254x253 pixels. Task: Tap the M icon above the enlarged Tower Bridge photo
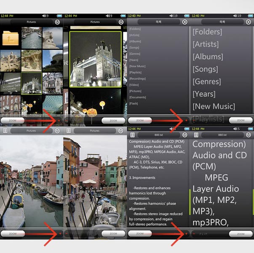coord(120,22)
